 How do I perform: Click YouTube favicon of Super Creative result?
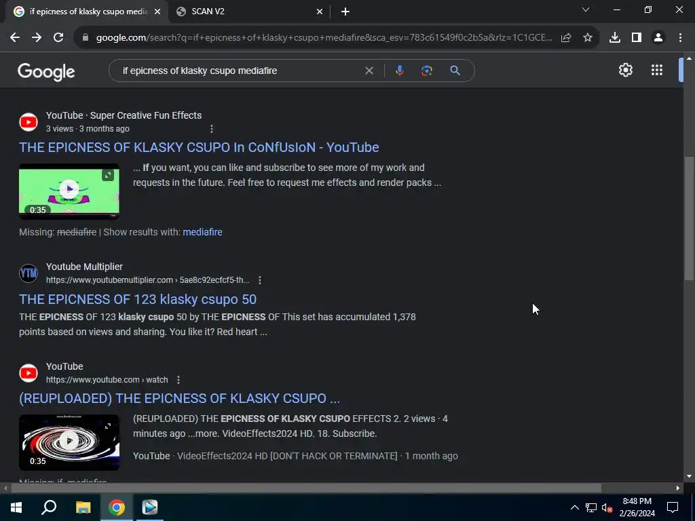click(x=29, y=122)
